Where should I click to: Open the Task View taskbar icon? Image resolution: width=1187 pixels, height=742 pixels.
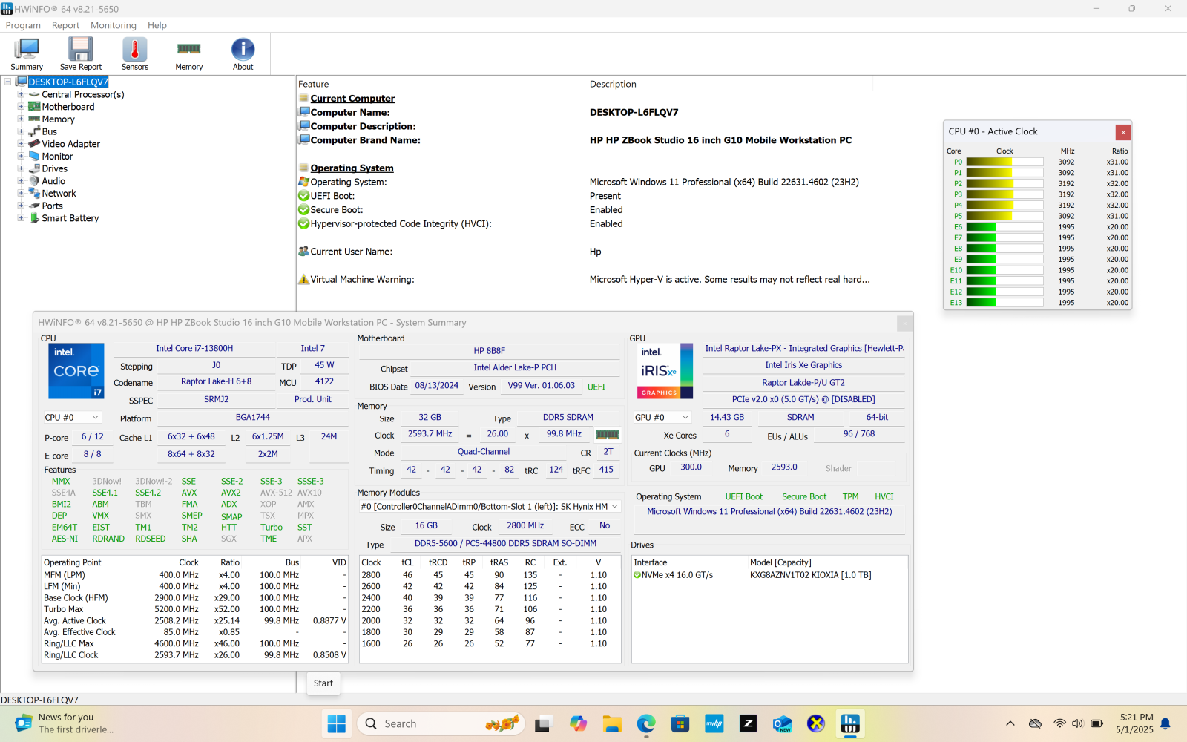544,723
